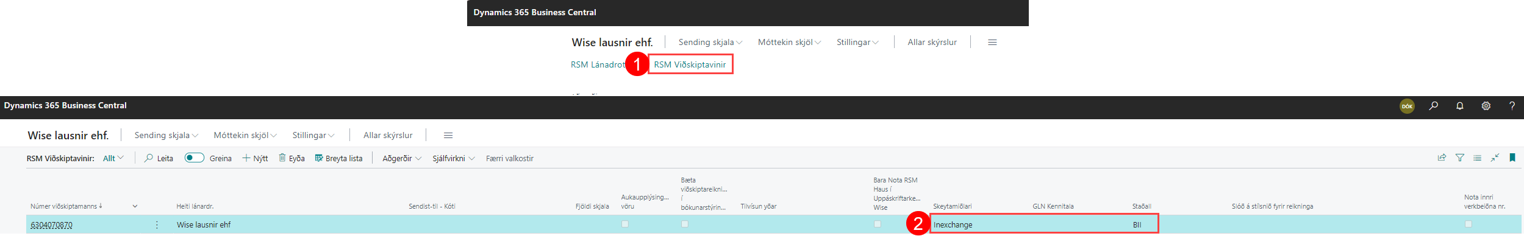This screenshot has height=236, width=1524.
Task: Click Eyða delete action
Action: [x=292, y=158]
